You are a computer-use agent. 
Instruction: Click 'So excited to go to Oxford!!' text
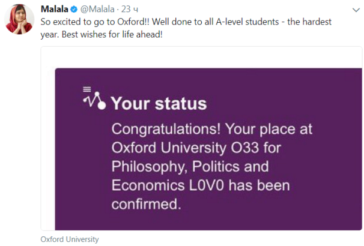click(95, 22)
